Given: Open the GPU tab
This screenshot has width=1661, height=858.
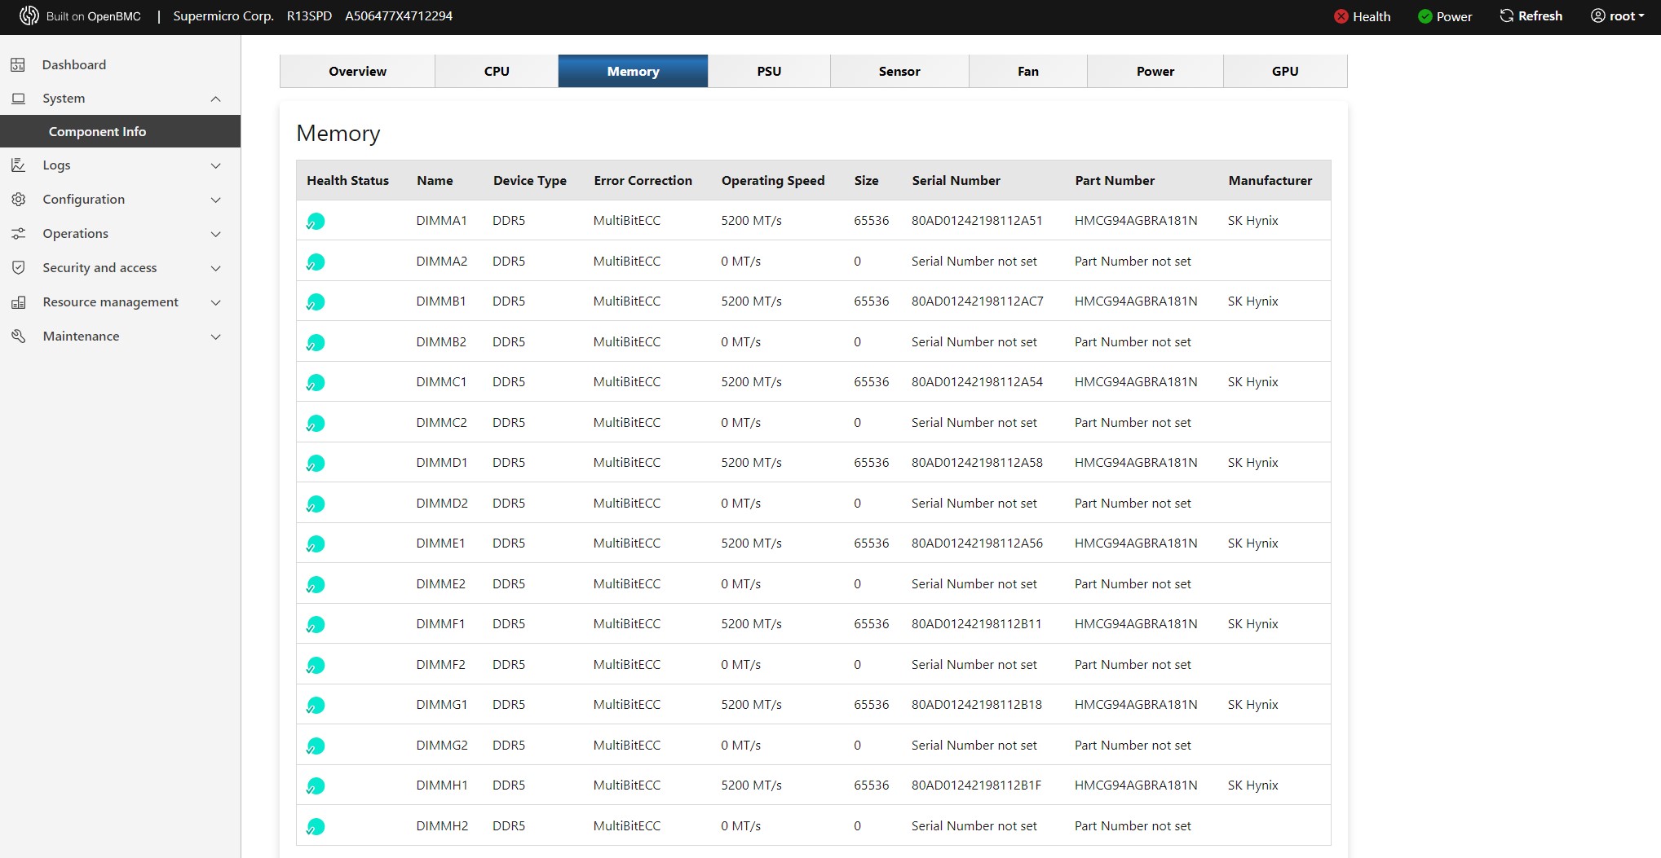Looking at the screenshot, I should click(1284, 72).
